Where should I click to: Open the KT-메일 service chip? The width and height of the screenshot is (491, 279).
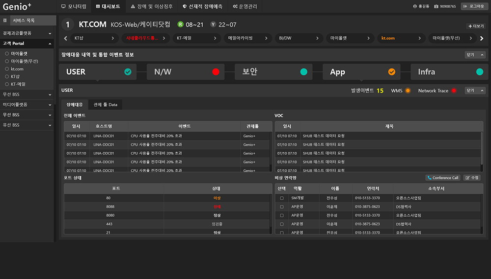(196, 38)
